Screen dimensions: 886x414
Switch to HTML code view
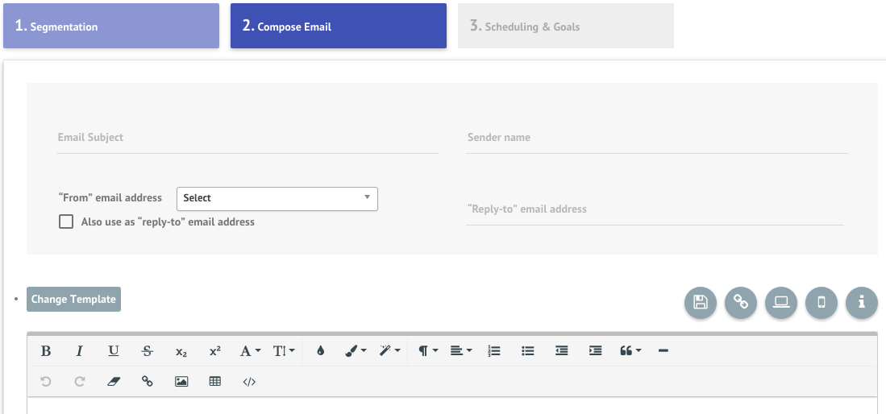[249, 381]
